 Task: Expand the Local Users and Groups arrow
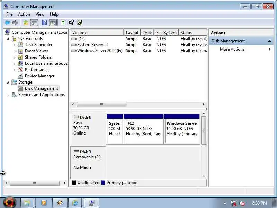(x=14, y=64)
